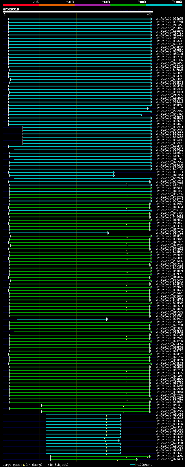Select label UniRef100_A5Z2K3
This screenshot has width=185, height=467.
pos(169,66)
